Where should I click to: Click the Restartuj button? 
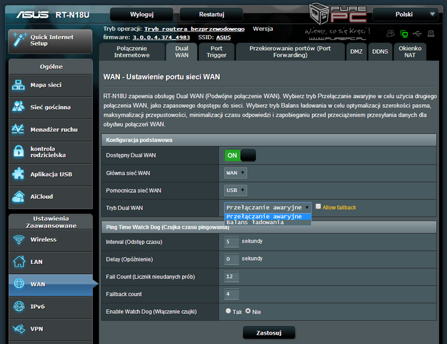click(x=211, y=14)
